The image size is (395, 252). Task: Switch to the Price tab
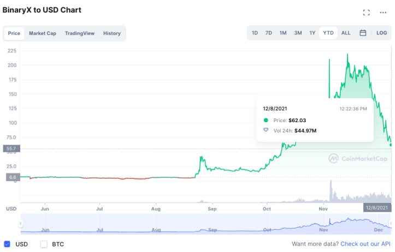coord(14,33)
